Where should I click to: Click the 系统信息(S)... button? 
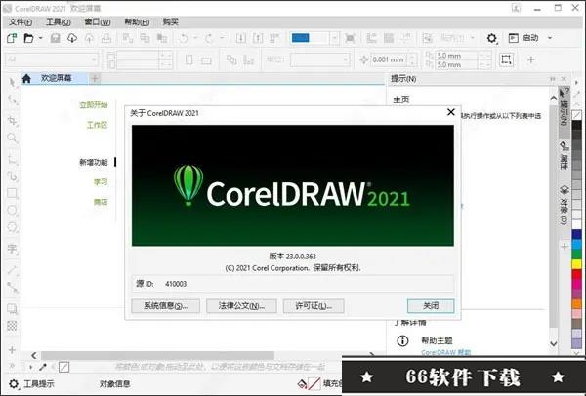166,306
